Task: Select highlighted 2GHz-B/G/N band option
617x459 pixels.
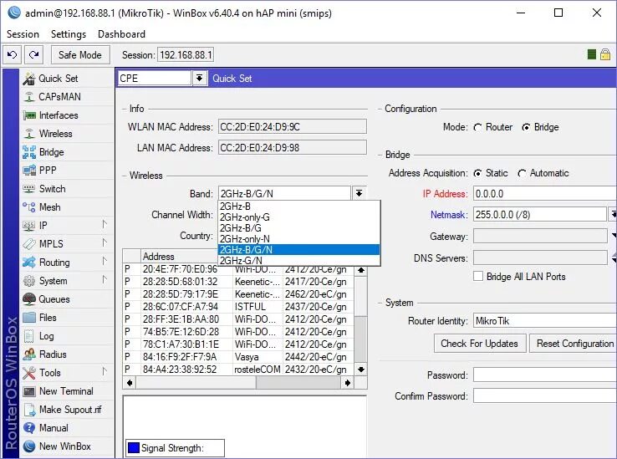Action: [298, 250]
